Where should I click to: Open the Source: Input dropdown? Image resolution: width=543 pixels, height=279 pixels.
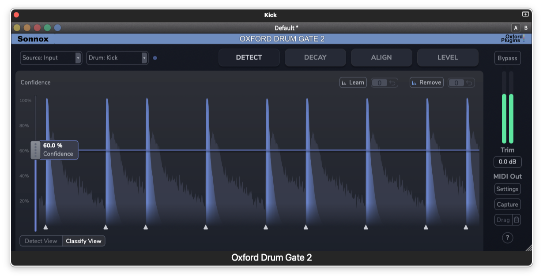pyautogui.click(x=51, y=58)
